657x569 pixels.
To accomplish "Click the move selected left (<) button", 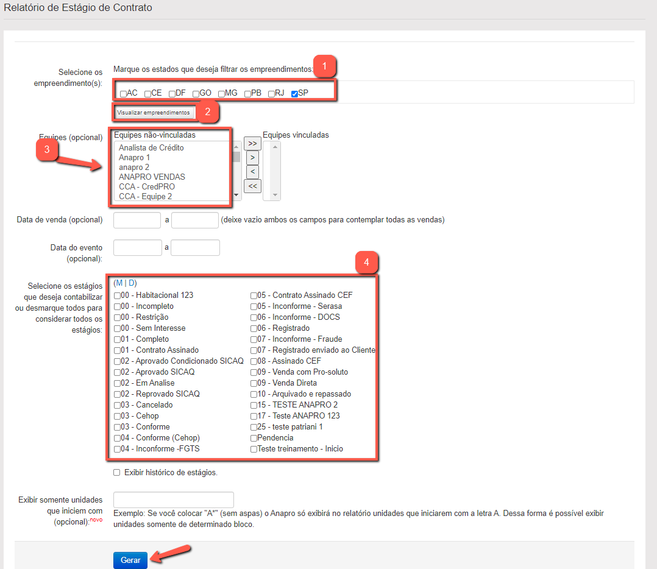I will (252, 172).
